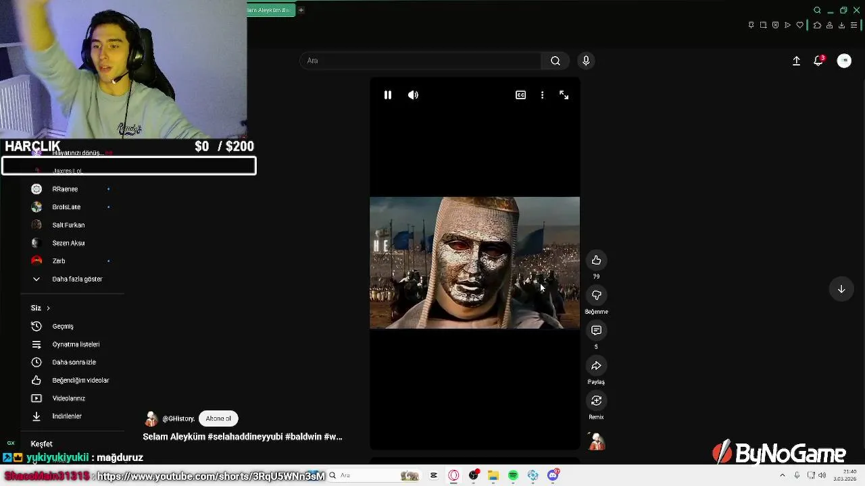This screenshot has width=865, height=486.
Task: Open OBS Studio from the taskbar
Action: click(474, 475)
